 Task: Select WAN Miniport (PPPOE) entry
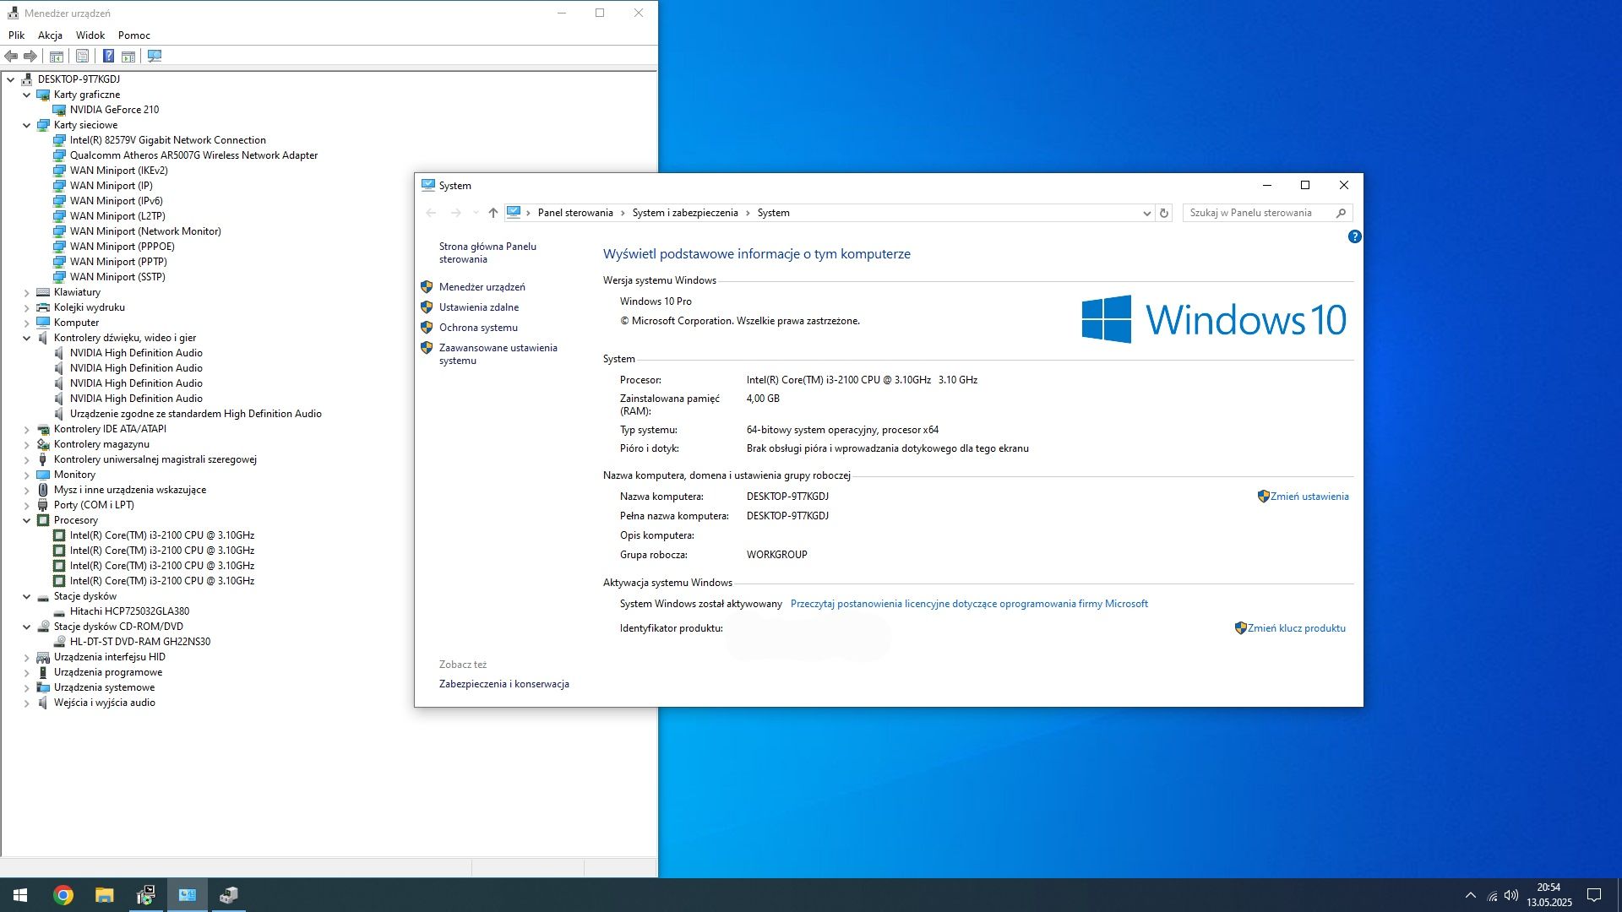click(x=122, y=247)
